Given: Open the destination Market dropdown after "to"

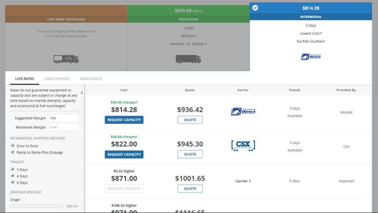Looking at the screenshot, I should pyautogui.click(x=199, y=44).
